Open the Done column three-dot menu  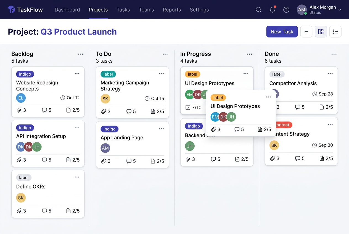tap(334, 54)
